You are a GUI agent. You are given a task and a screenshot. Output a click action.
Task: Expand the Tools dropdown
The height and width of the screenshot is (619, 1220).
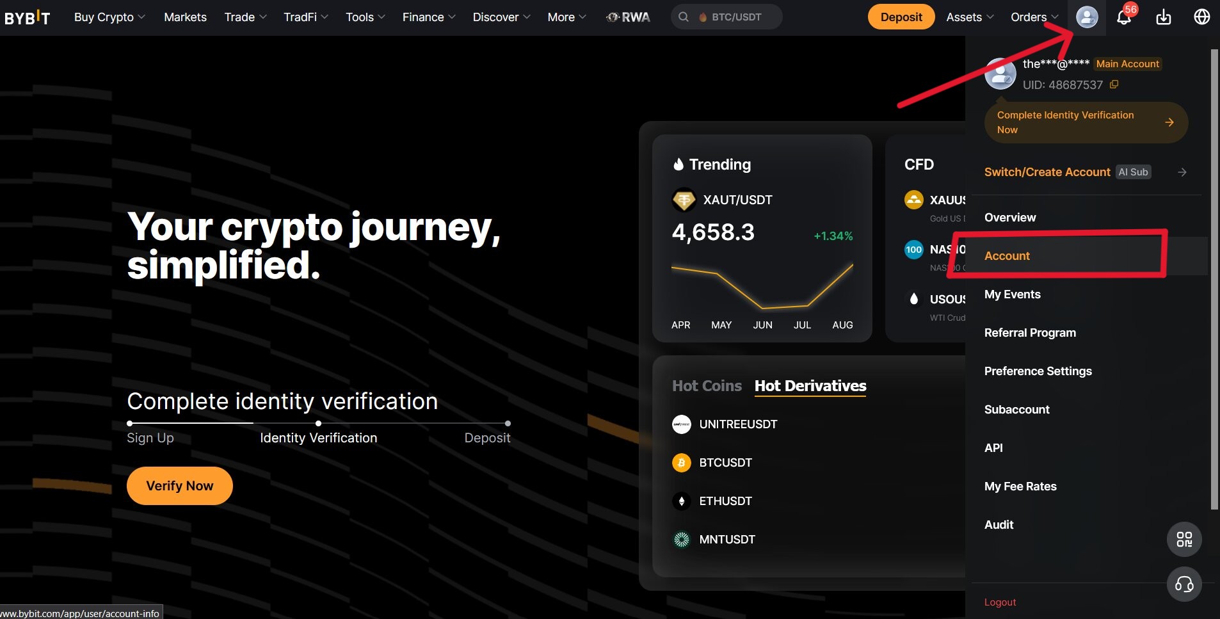(x=365, y=17)
